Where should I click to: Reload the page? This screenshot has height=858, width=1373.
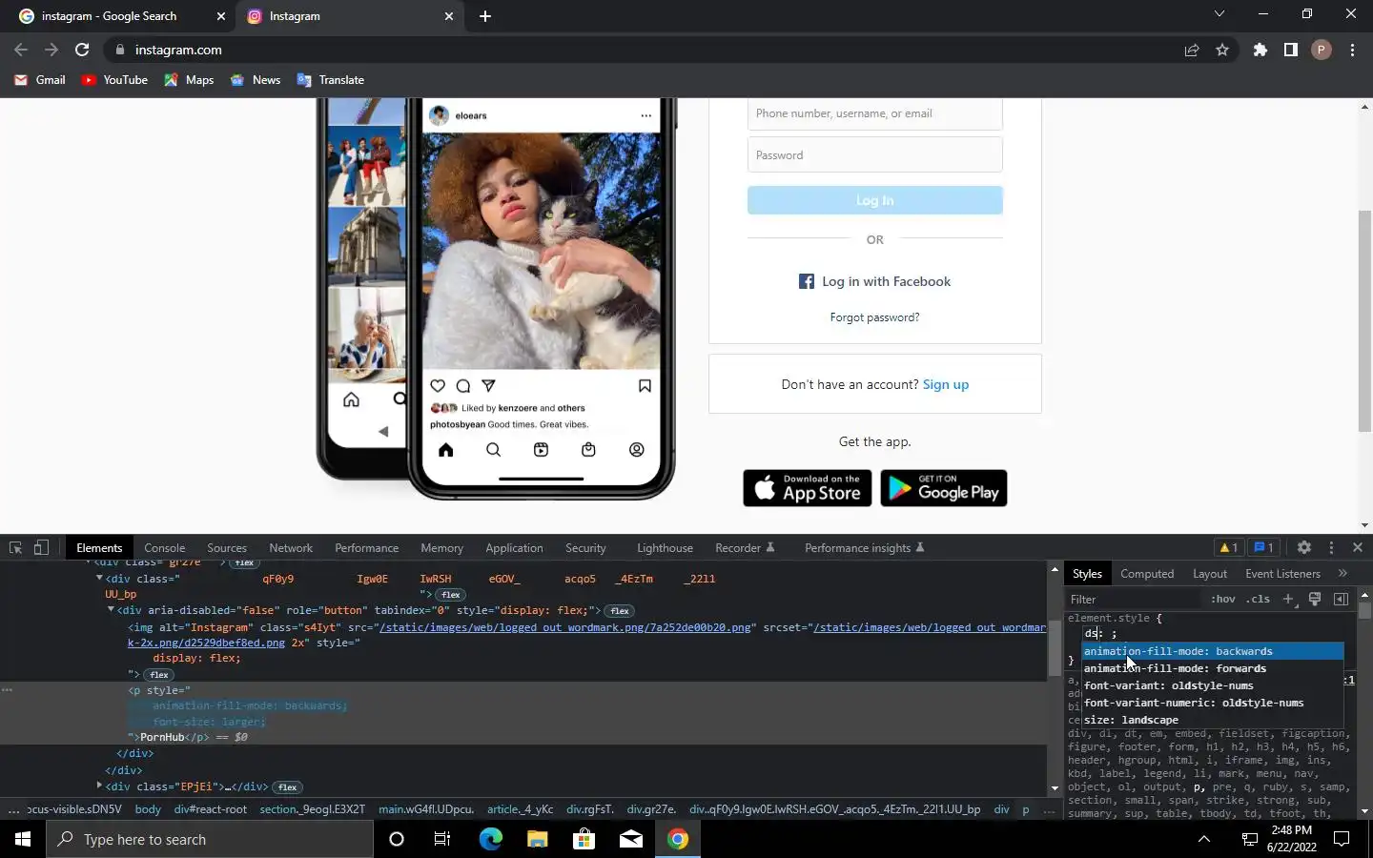tap(82, 50)
